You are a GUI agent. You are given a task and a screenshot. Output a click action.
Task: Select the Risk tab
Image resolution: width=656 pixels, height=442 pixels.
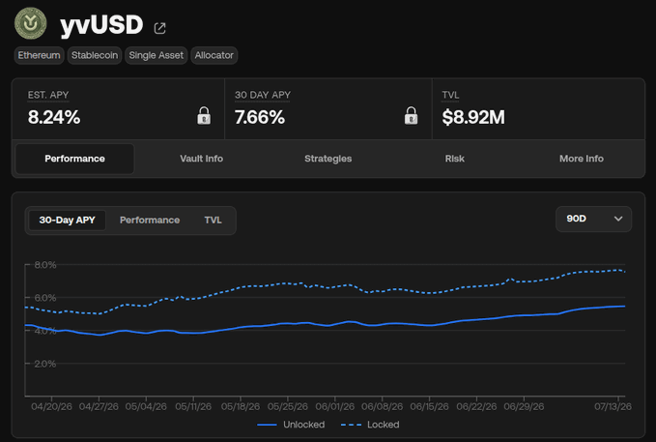(454, 159)
